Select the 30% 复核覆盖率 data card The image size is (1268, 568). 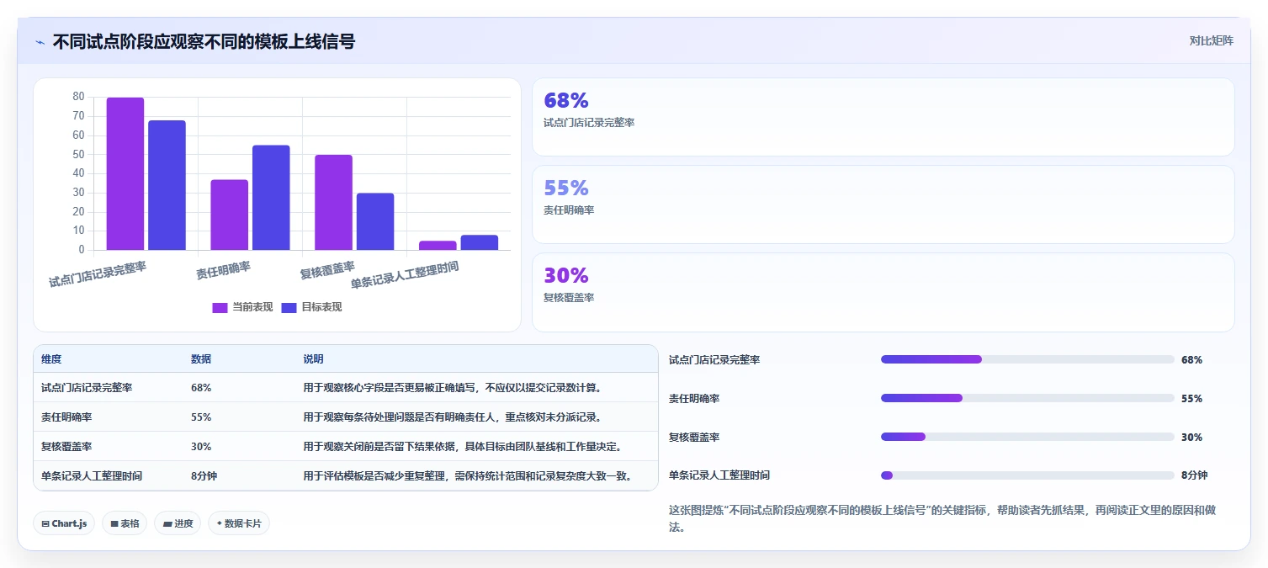883,292
